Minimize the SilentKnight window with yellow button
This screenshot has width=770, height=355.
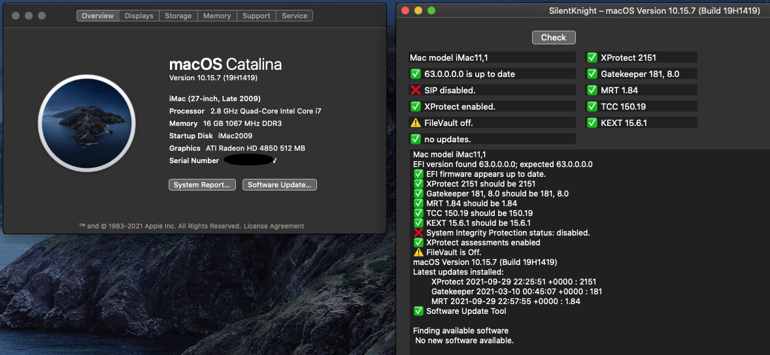click(x=418, y=10)
